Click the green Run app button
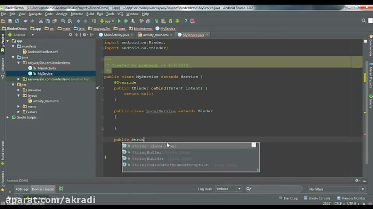373x209 pixels. [119, 21]
